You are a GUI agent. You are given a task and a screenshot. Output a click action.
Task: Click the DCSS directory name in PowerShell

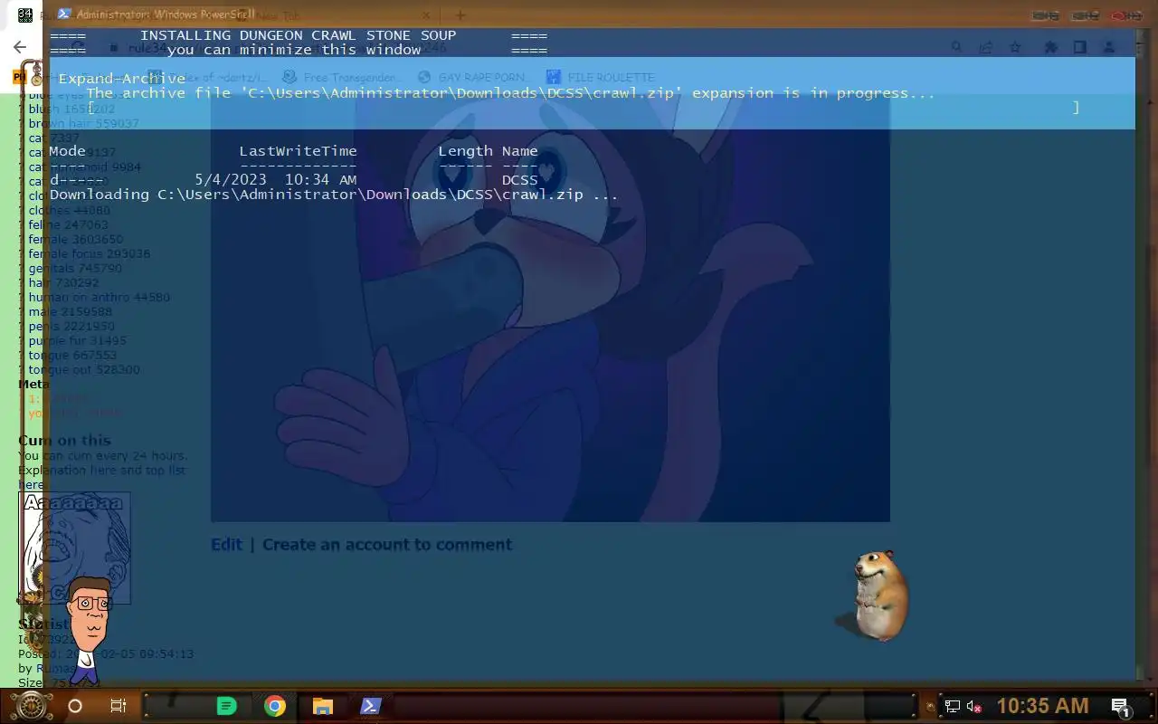(519, 180)
